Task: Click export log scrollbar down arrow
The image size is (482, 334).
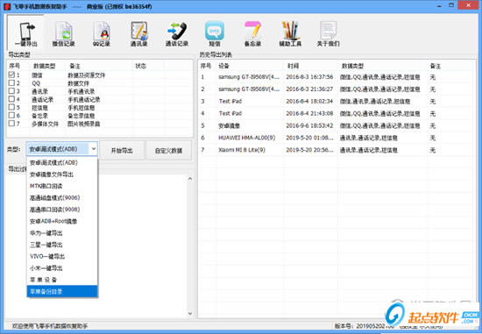Action: [190, 313]
